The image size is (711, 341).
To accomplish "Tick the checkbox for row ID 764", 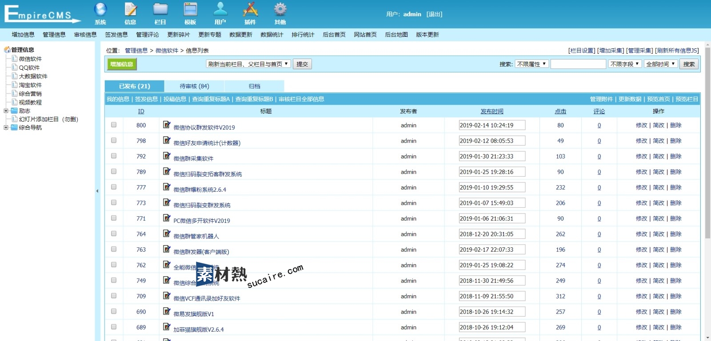I will pos(114,234).
